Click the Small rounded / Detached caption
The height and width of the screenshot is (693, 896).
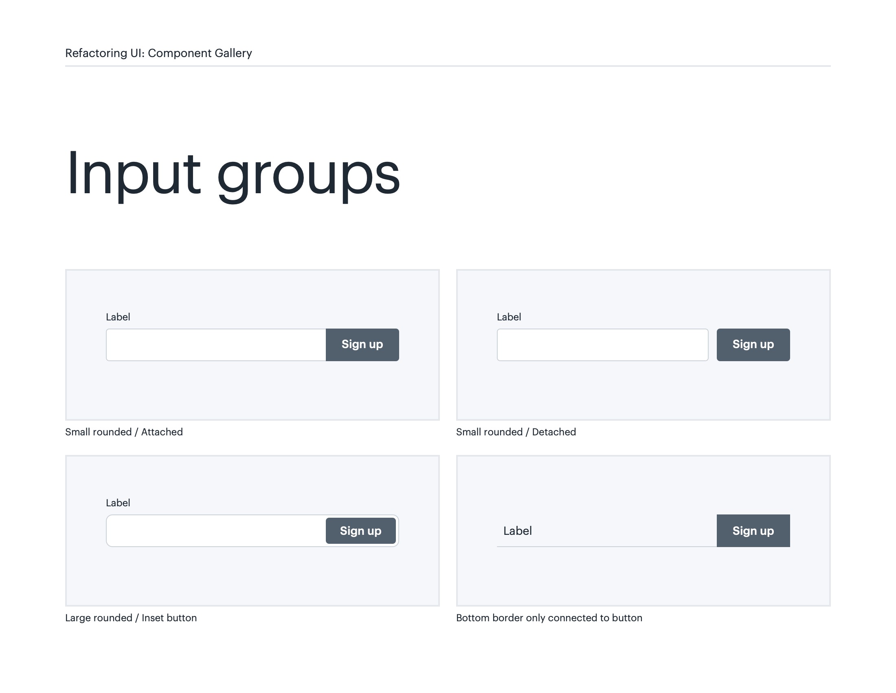click(x=516, y=432)
